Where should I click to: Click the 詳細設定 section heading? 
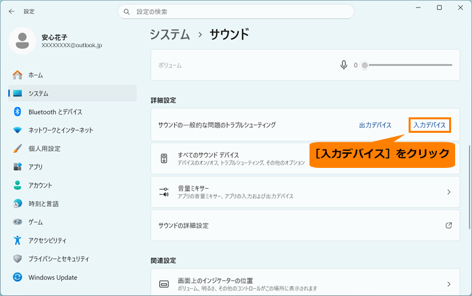163,100
